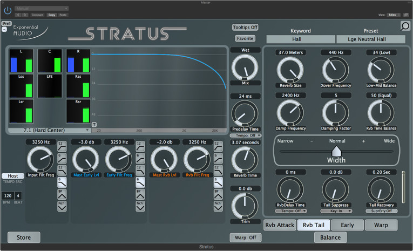
Task: Toggle Warp: Off button
Action: point(246,238)
